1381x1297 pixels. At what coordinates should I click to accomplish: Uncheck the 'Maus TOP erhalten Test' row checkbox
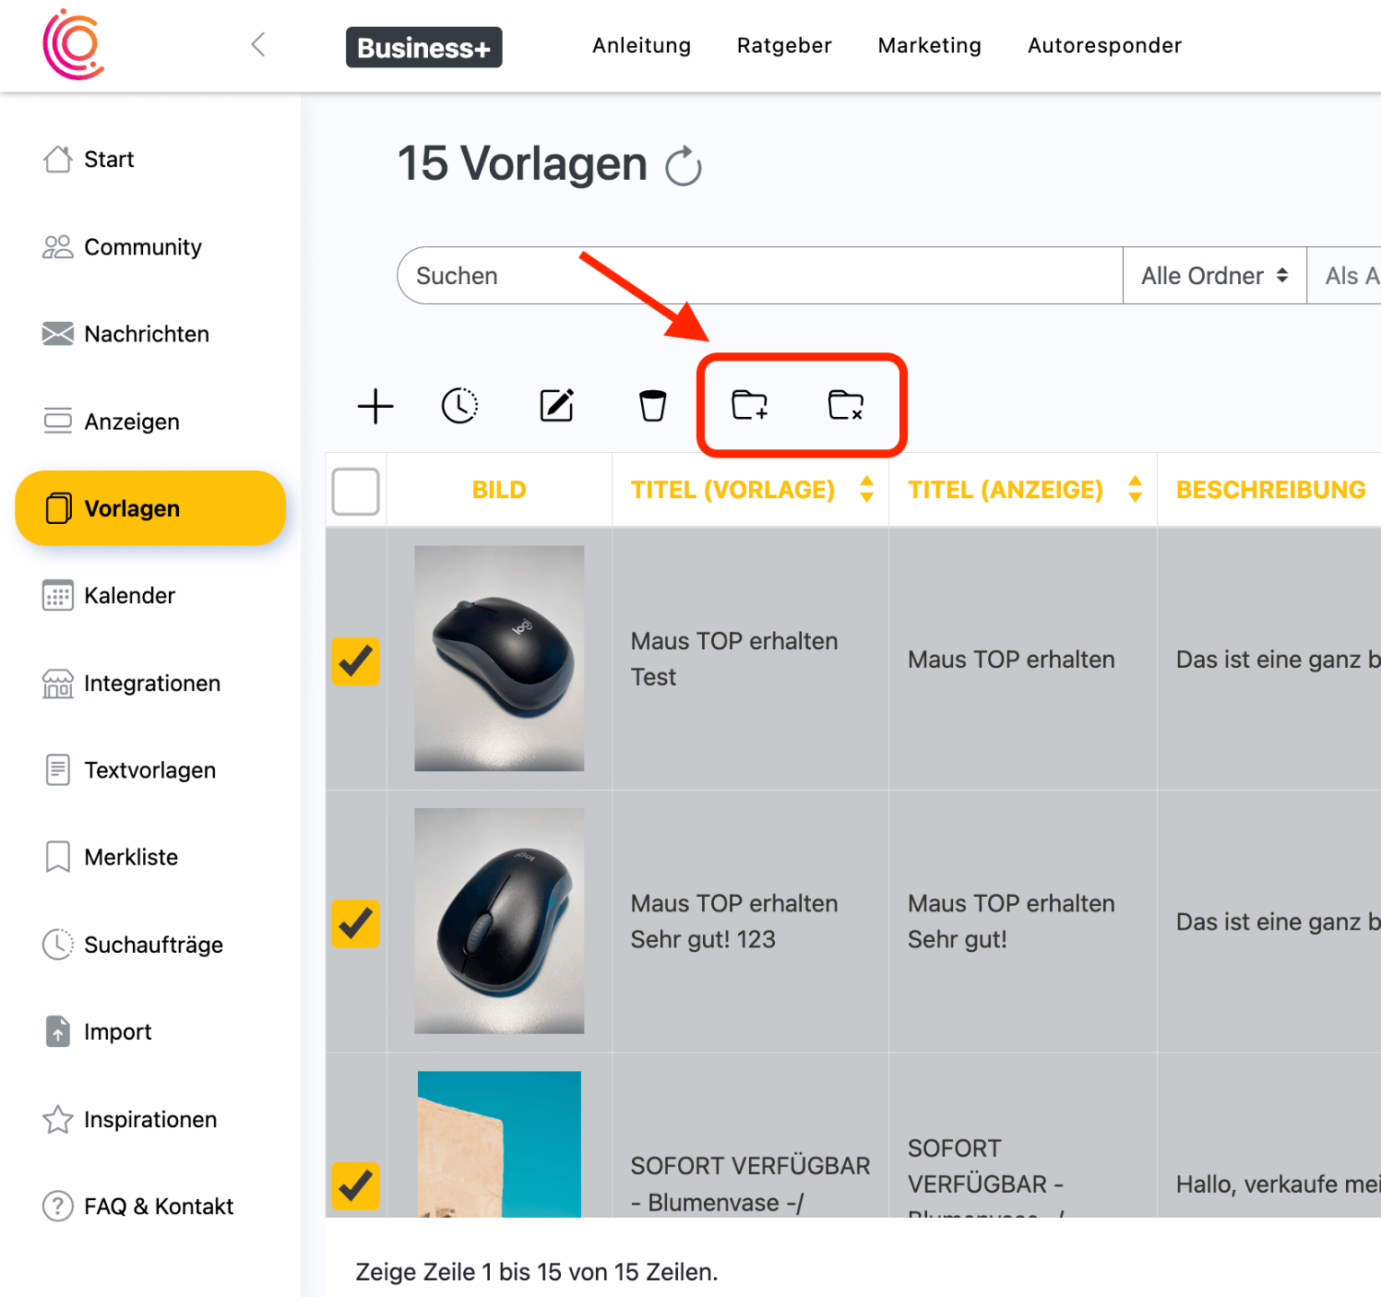(355, 662)
